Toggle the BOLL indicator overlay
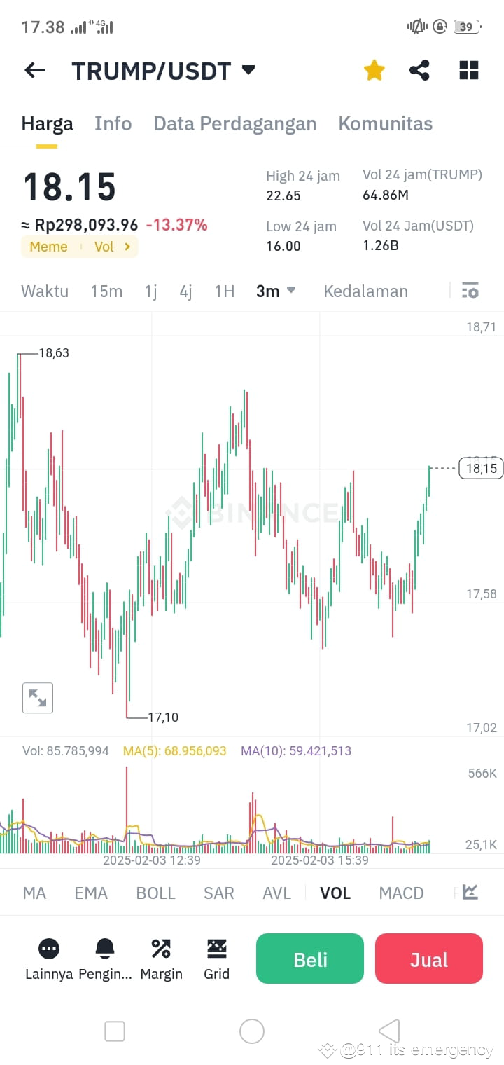The width and height of the screenshot is (504, 1065). pyautogui.click(x=155, y=893)
